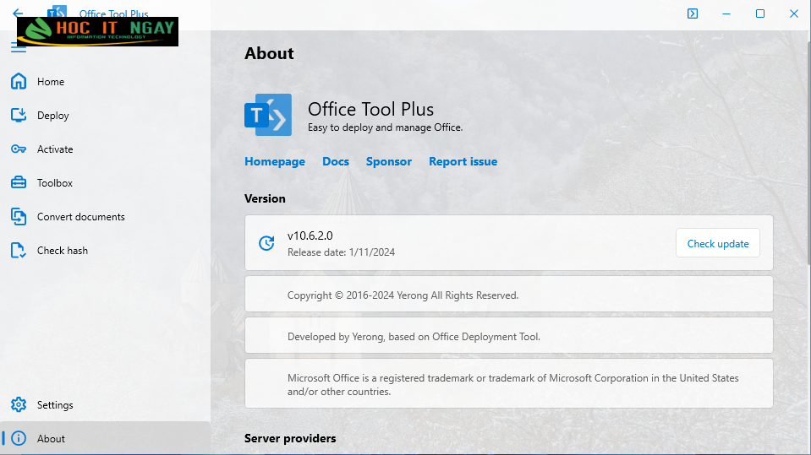Click the About page title
This screenshot has width=811, height=455.
[269, 53]
